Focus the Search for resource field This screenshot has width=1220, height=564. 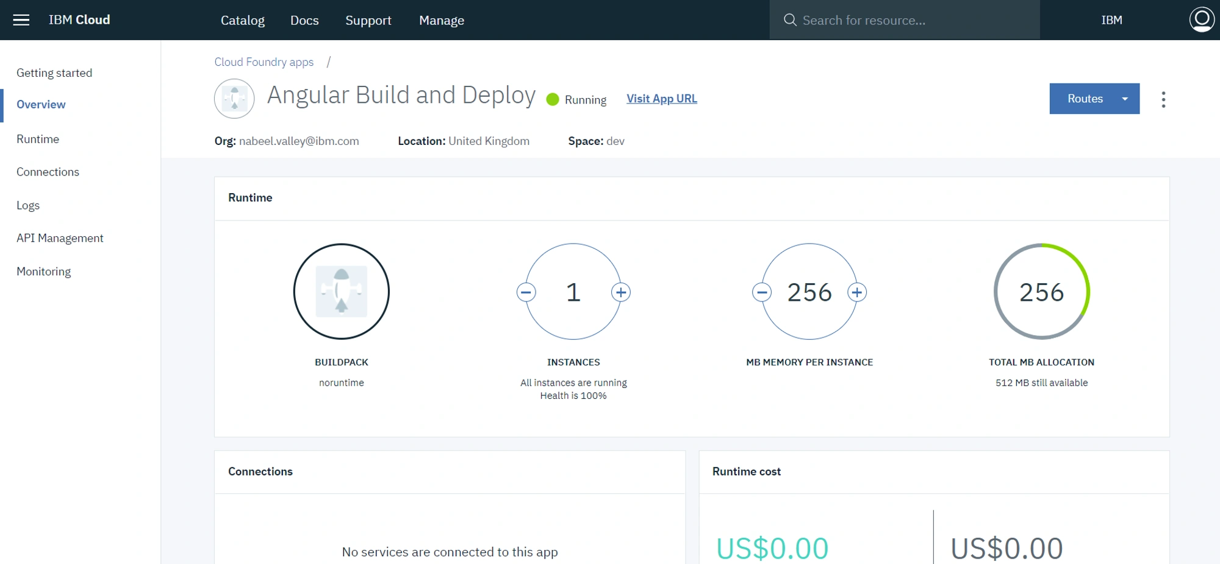pos(905,20)
